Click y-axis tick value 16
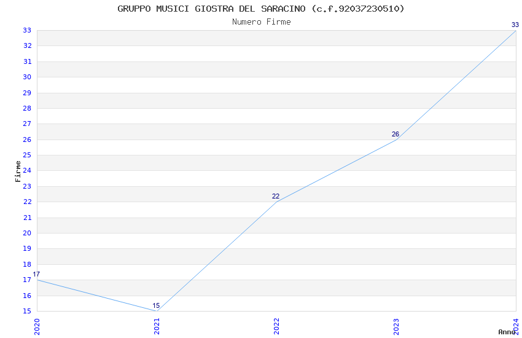522x338 pixels. 27,296
